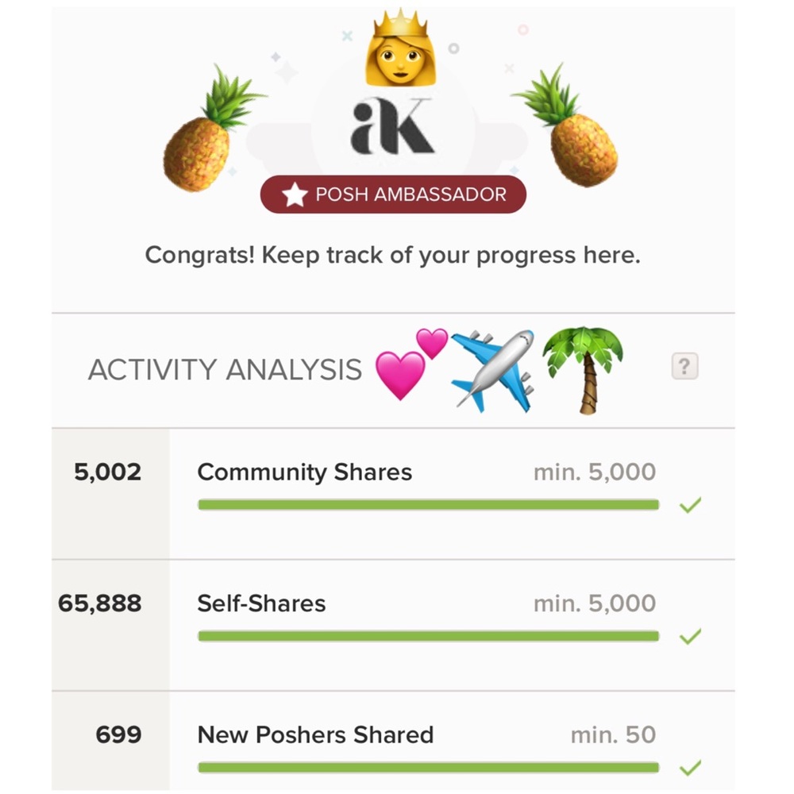This screenshot has width=794, height=794.
Task: Click the 65,888 self-shares count
Action: point(100,603)
